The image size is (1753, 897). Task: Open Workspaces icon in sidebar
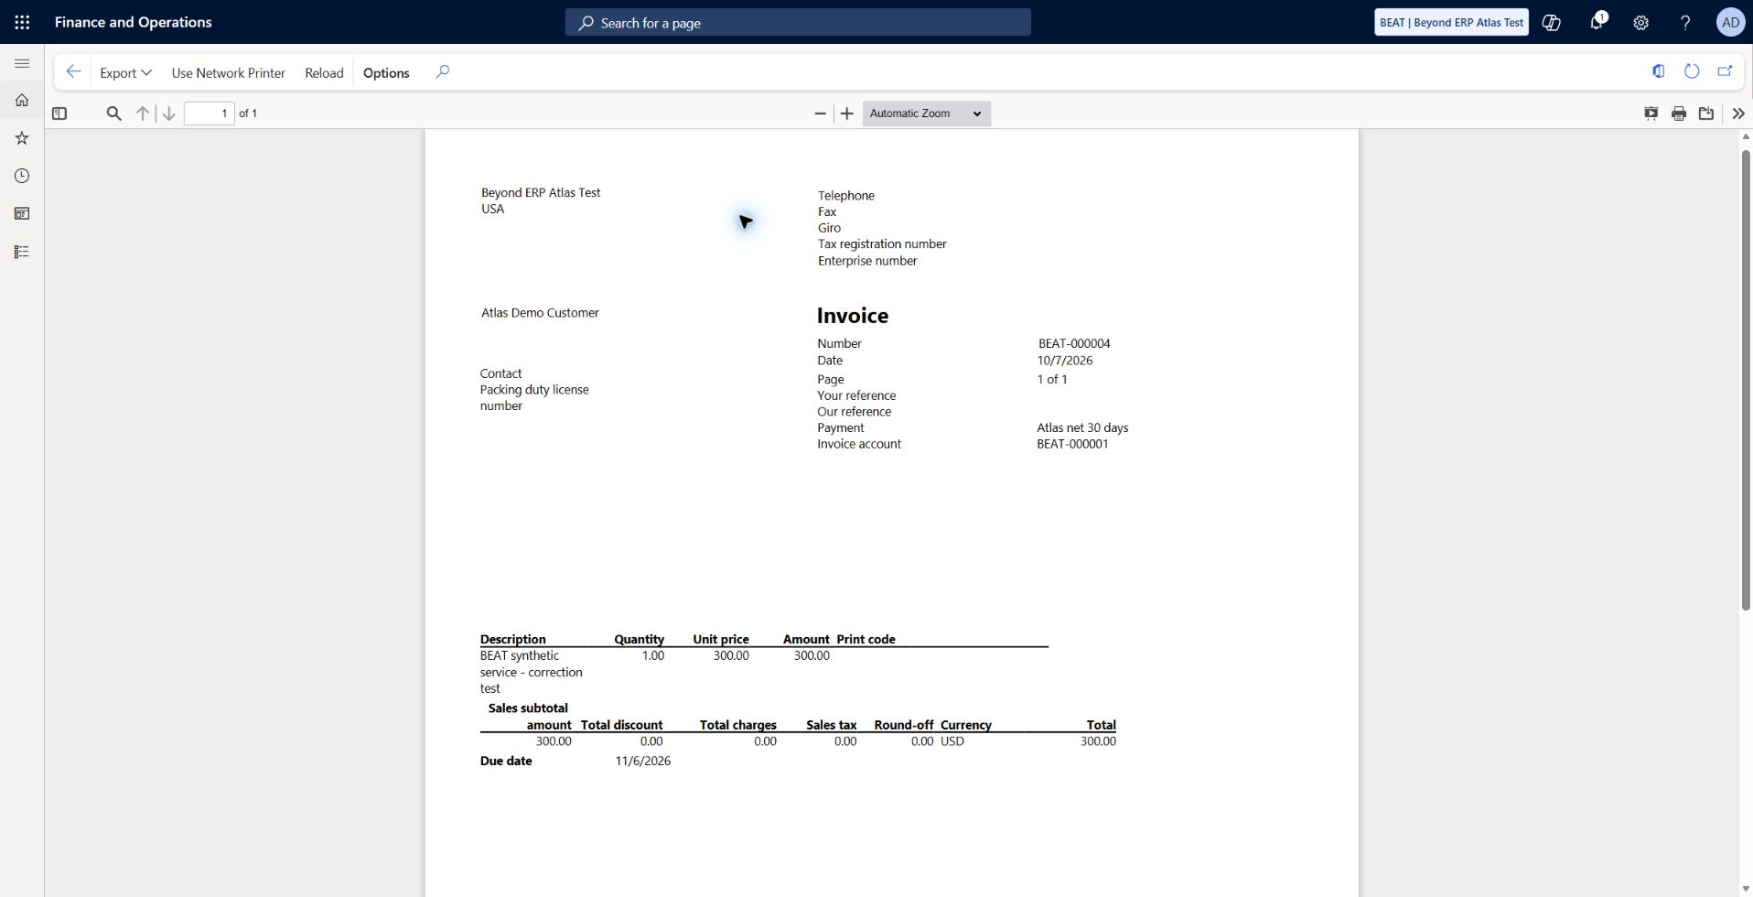22,213
